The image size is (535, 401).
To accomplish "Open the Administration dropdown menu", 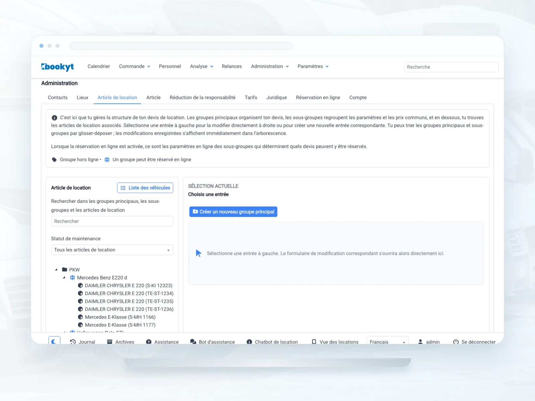I will coord(270,66).
